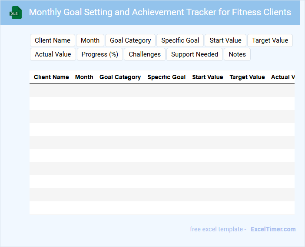The height and width of the screenshot is (247, 305).
Task: Click the green XLS file icon
Action: [16, 13]
